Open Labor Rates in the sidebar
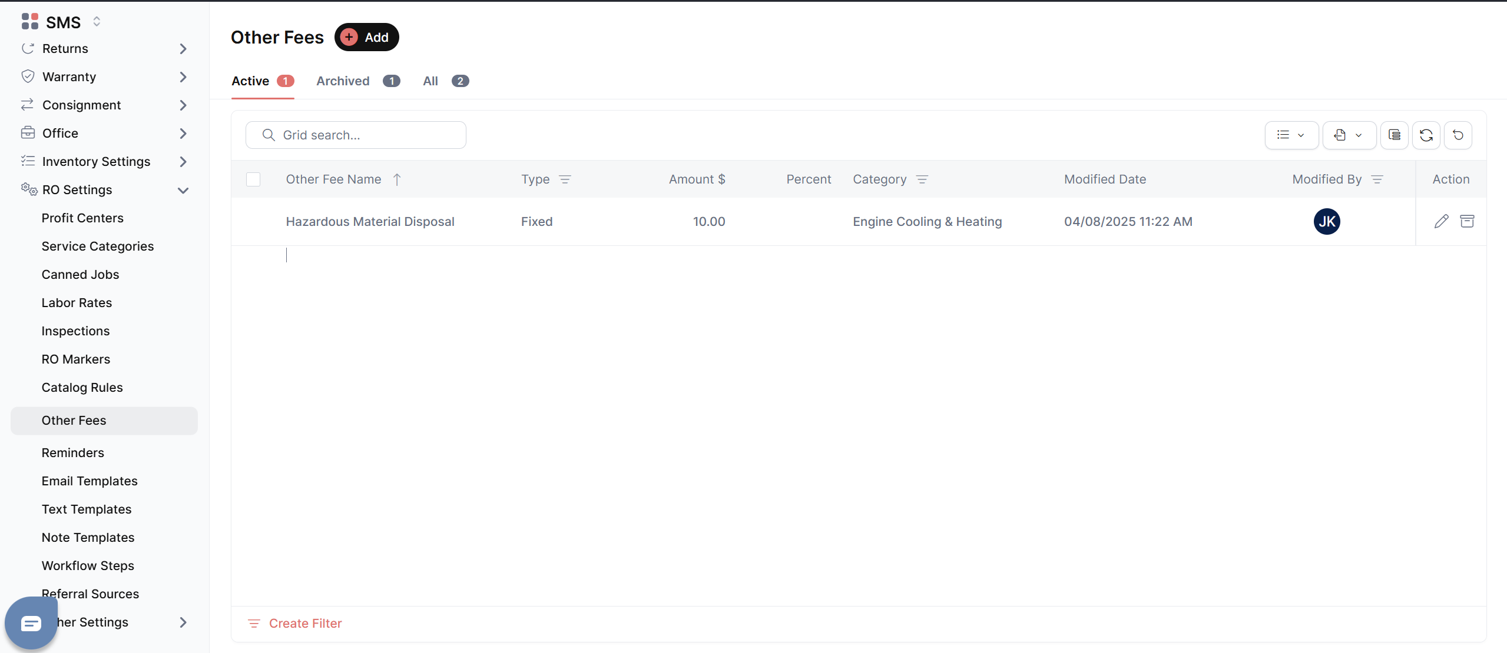Screen dimensions: 1507x653 click(77, 303)
